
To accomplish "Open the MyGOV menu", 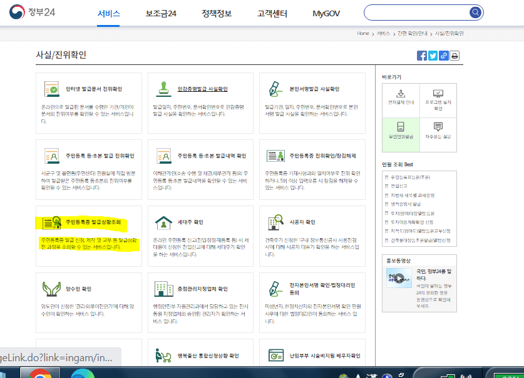I will (x=326, y=12).
